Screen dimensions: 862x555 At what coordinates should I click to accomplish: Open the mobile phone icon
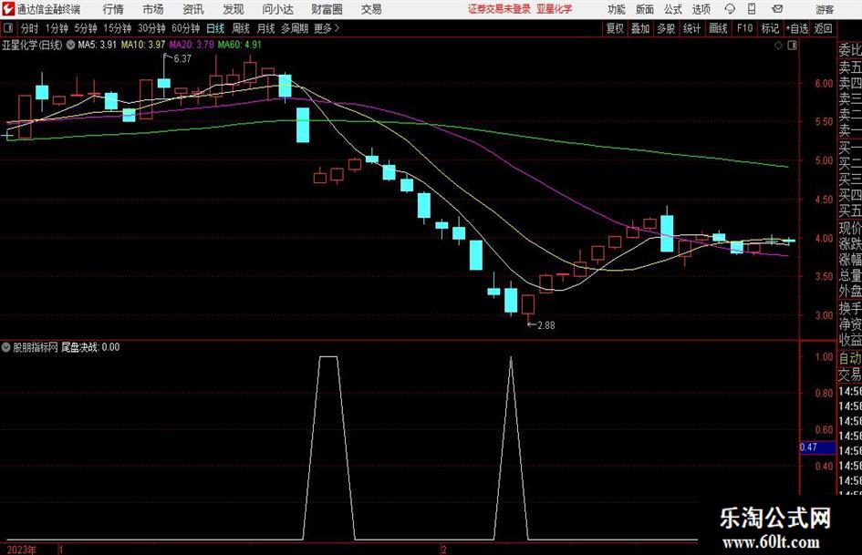(x=752, y=9)
